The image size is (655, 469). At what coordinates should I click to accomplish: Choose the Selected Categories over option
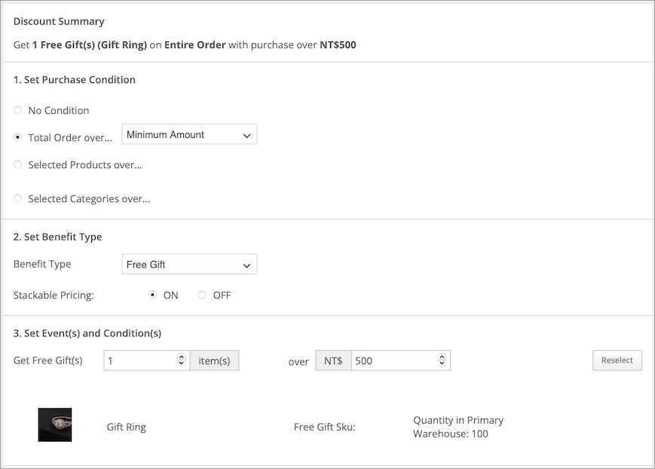[x=17, y=198]
